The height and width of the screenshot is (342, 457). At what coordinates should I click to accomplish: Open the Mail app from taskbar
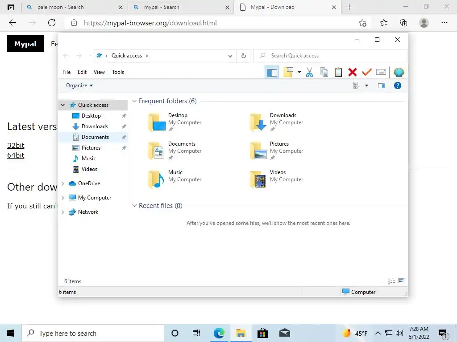[284, 333]
